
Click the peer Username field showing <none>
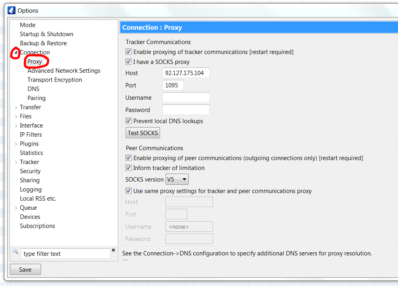tap(189, 226)
